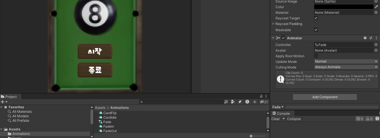Image resolution: width=380 pixels, height=138 pixels.
Task: Toggle Collapse in the Console
Action: point(294,119)
